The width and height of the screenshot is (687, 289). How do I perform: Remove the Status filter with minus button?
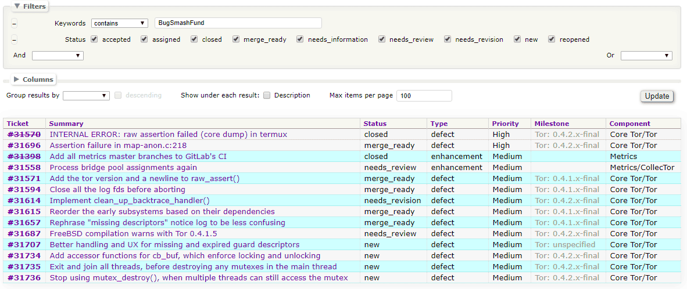(15, 40)
